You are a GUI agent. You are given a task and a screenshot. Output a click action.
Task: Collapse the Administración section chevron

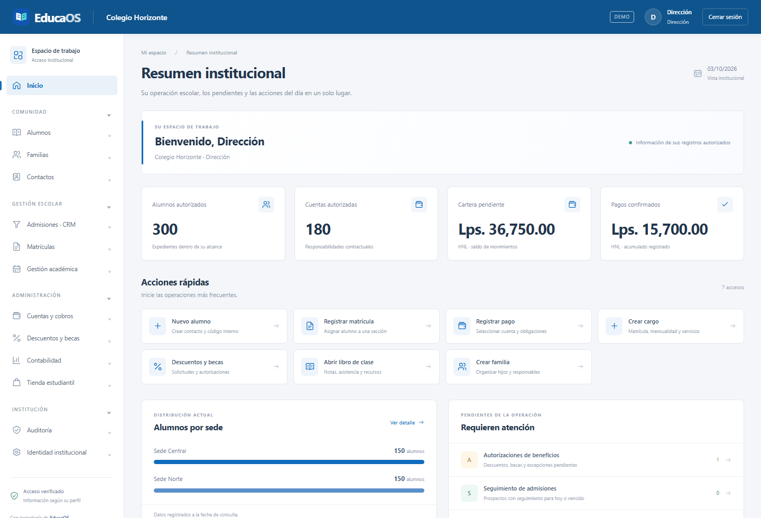109,299
